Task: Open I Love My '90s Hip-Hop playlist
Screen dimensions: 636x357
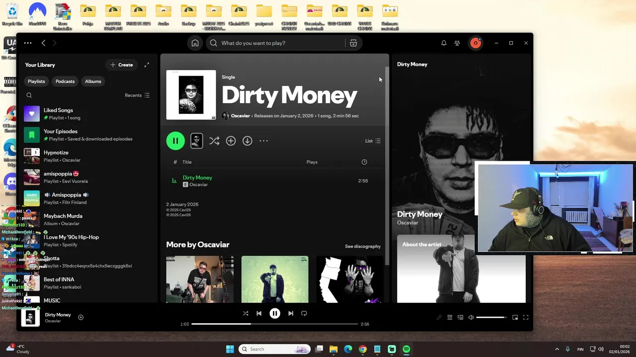Action: coord(88,240)
